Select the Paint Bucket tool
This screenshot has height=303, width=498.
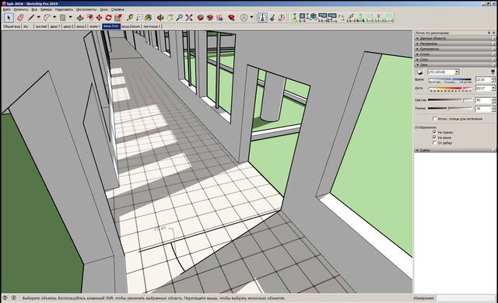[148, 17]
